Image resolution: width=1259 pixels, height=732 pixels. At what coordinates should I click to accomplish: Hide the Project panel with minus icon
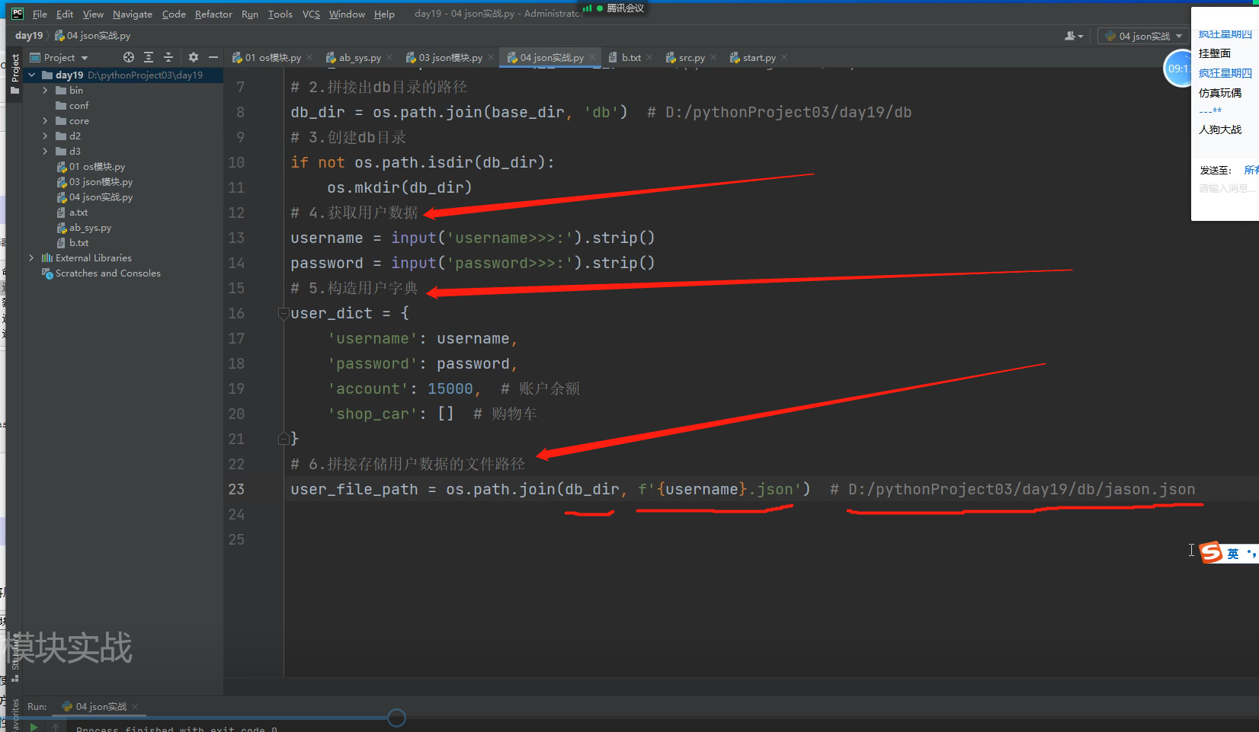coord(213,57)
